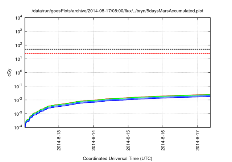The height and width of the screenshot is (162, 232).
Task: Click the plot file path title
Action: coord(117,11)
